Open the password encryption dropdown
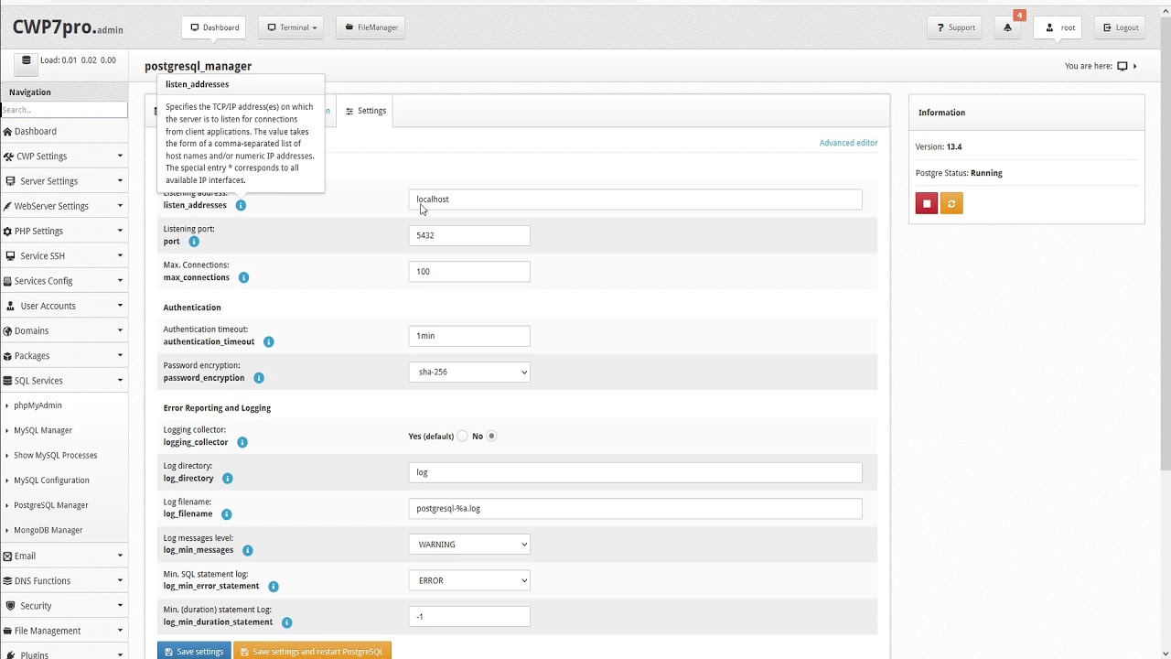Image resolution: width=1171 pixels, height=659 pixels. pos(469,372)
